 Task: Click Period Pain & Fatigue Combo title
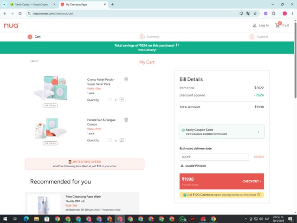pyautogui.click(x=101, y=122)
